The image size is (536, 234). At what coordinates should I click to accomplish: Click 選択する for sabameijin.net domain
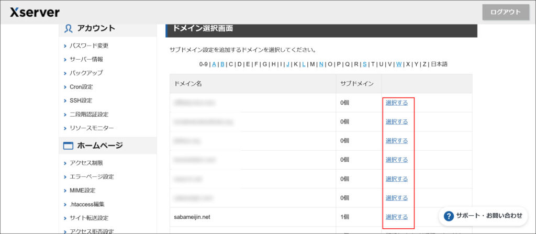396,217
